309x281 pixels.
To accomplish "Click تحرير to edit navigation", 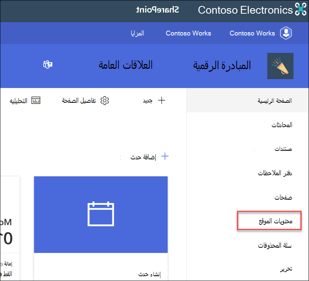I will pos(286,269).
